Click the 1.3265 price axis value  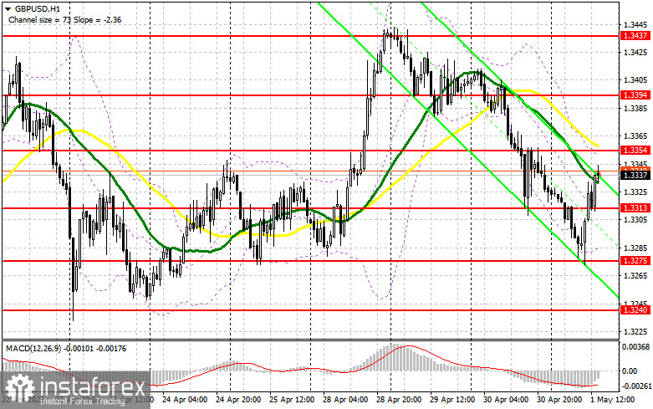pos(635,276)
